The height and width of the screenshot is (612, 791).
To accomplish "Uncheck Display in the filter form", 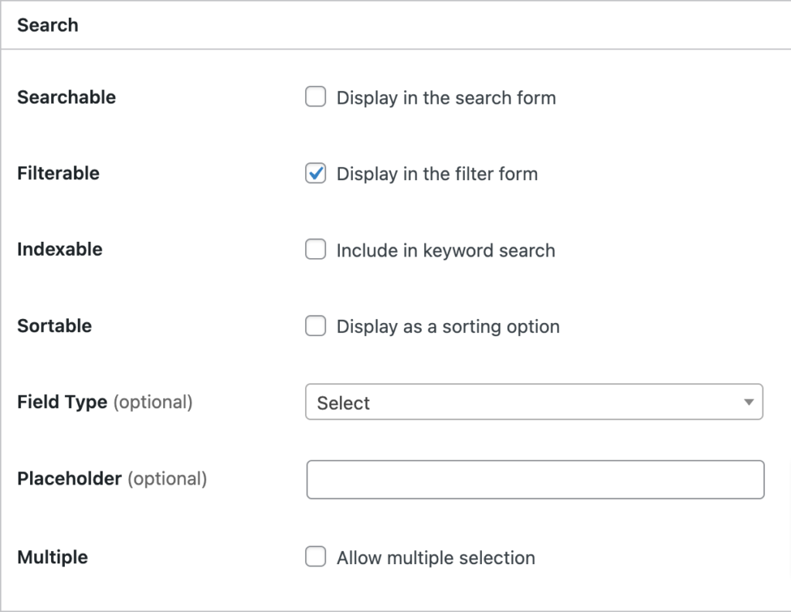I will coord(315,173).
